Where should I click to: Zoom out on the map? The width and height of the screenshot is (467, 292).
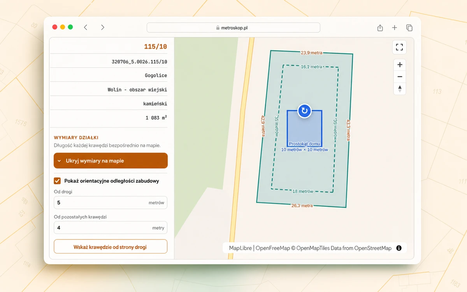[x=400, y=76]
